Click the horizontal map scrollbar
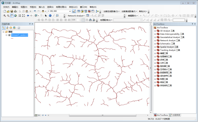Screen dimensions: 198x122 (x=98, y=115)
